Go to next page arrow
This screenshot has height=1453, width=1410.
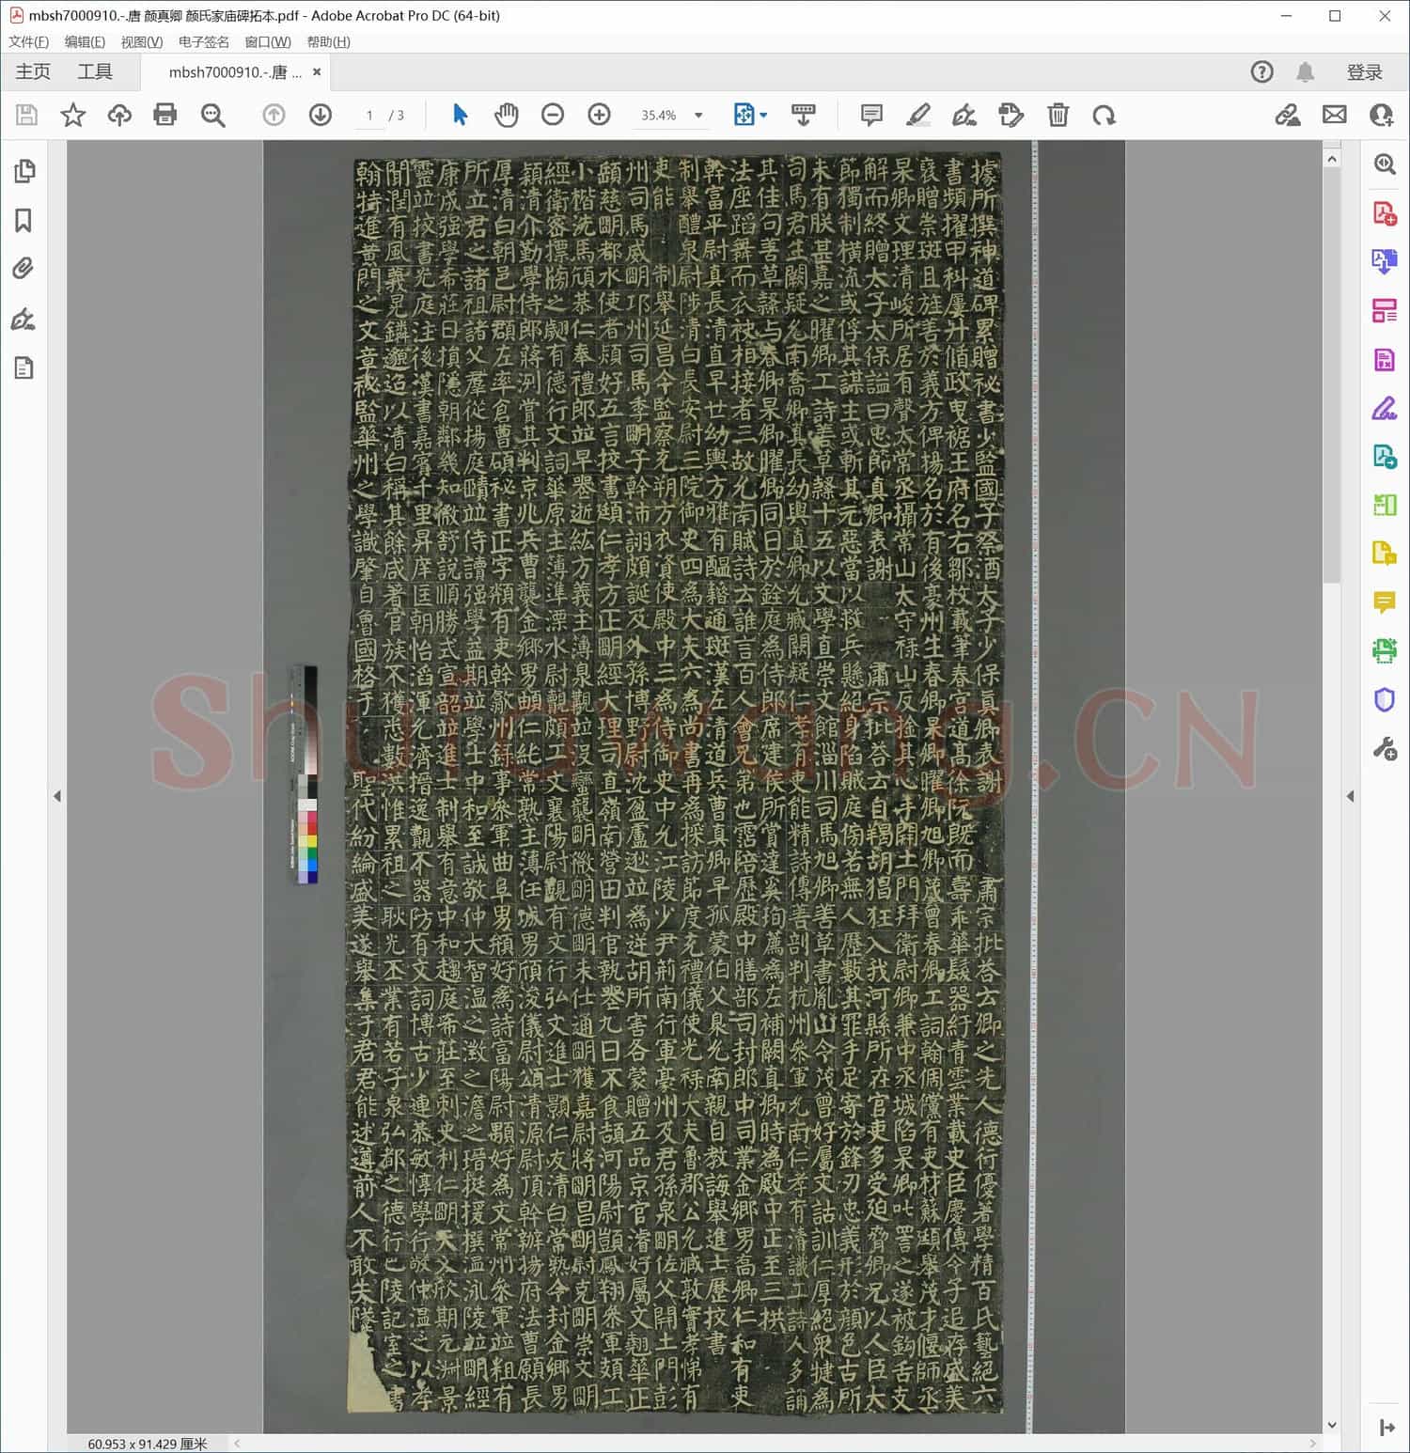(x=321, y=115)
